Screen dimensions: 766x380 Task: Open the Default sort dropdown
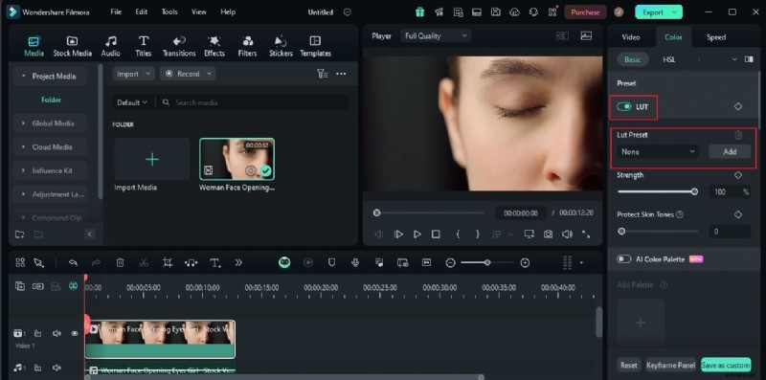[132, 102]
